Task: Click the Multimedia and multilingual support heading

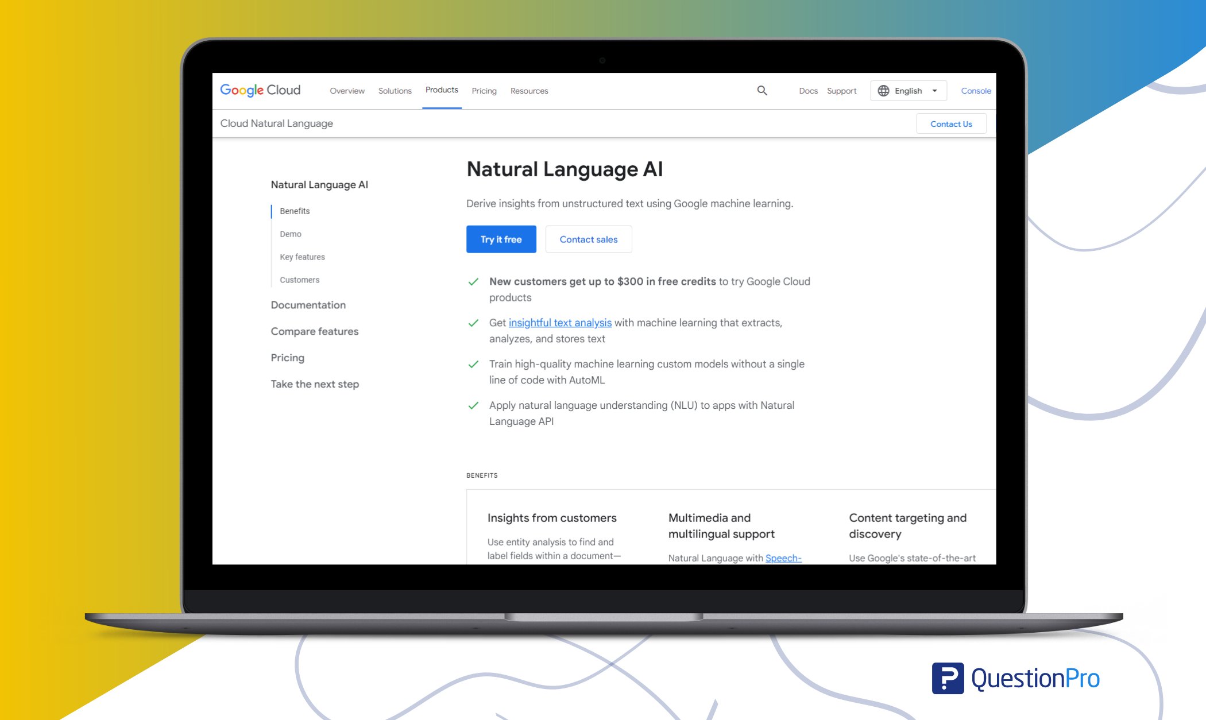Action: coord(721,526)
